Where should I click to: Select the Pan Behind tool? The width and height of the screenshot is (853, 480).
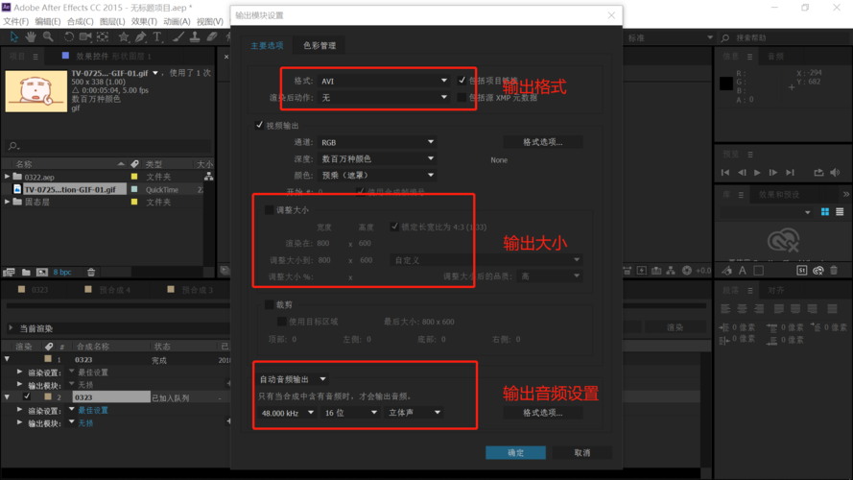[x=103, y=37]
